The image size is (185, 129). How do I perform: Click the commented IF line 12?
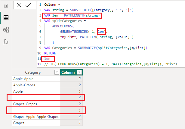coord(111,64)
